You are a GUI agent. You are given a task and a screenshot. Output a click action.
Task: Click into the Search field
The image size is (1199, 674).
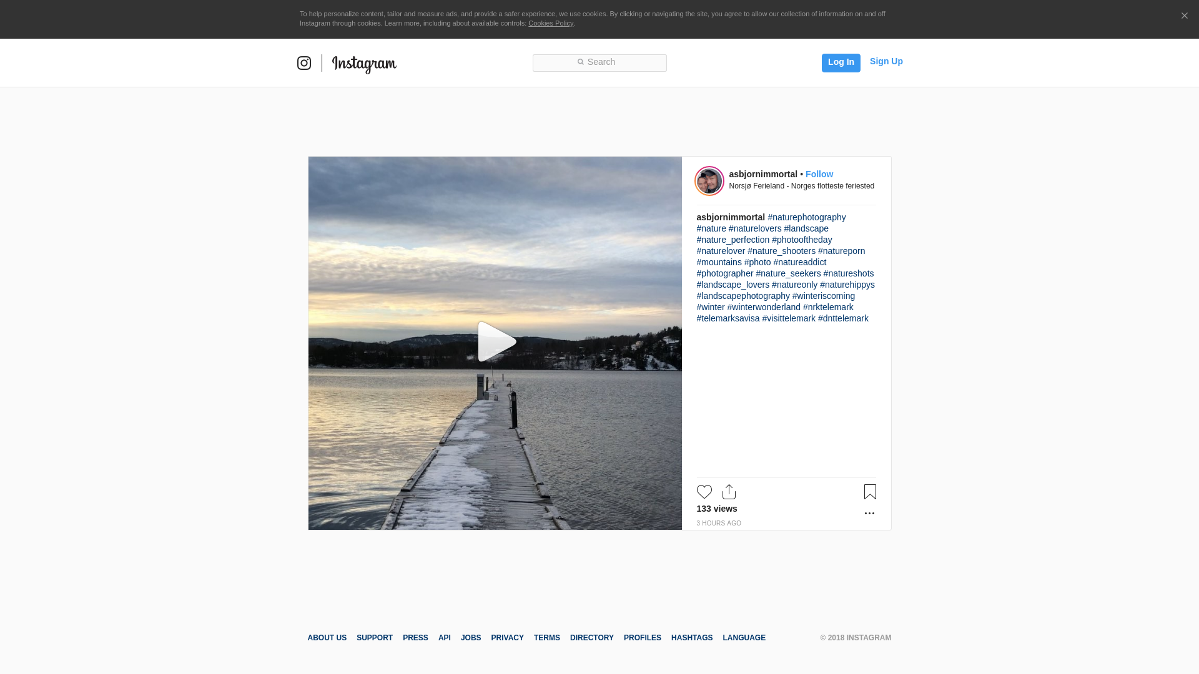(x=599, y=62)
